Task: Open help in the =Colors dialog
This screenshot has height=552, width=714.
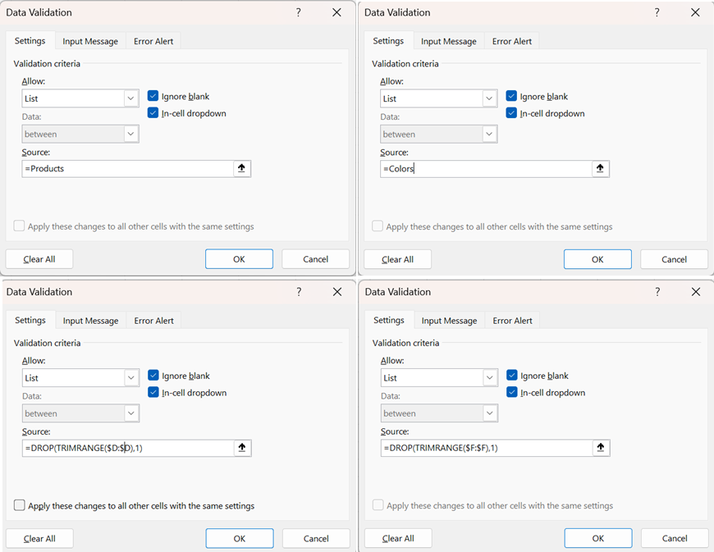Action: pos(657,12)
